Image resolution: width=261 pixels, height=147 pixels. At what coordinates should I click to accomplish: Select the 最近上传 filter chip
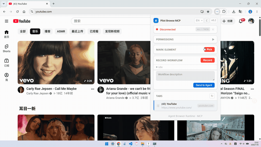(x=77, y=31)
